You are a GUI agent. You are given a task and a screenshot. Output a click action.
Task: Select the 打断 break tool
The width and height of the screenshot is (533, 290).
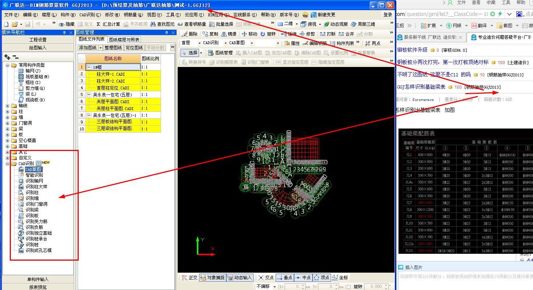pyautogui.click(x=328, y=34)
